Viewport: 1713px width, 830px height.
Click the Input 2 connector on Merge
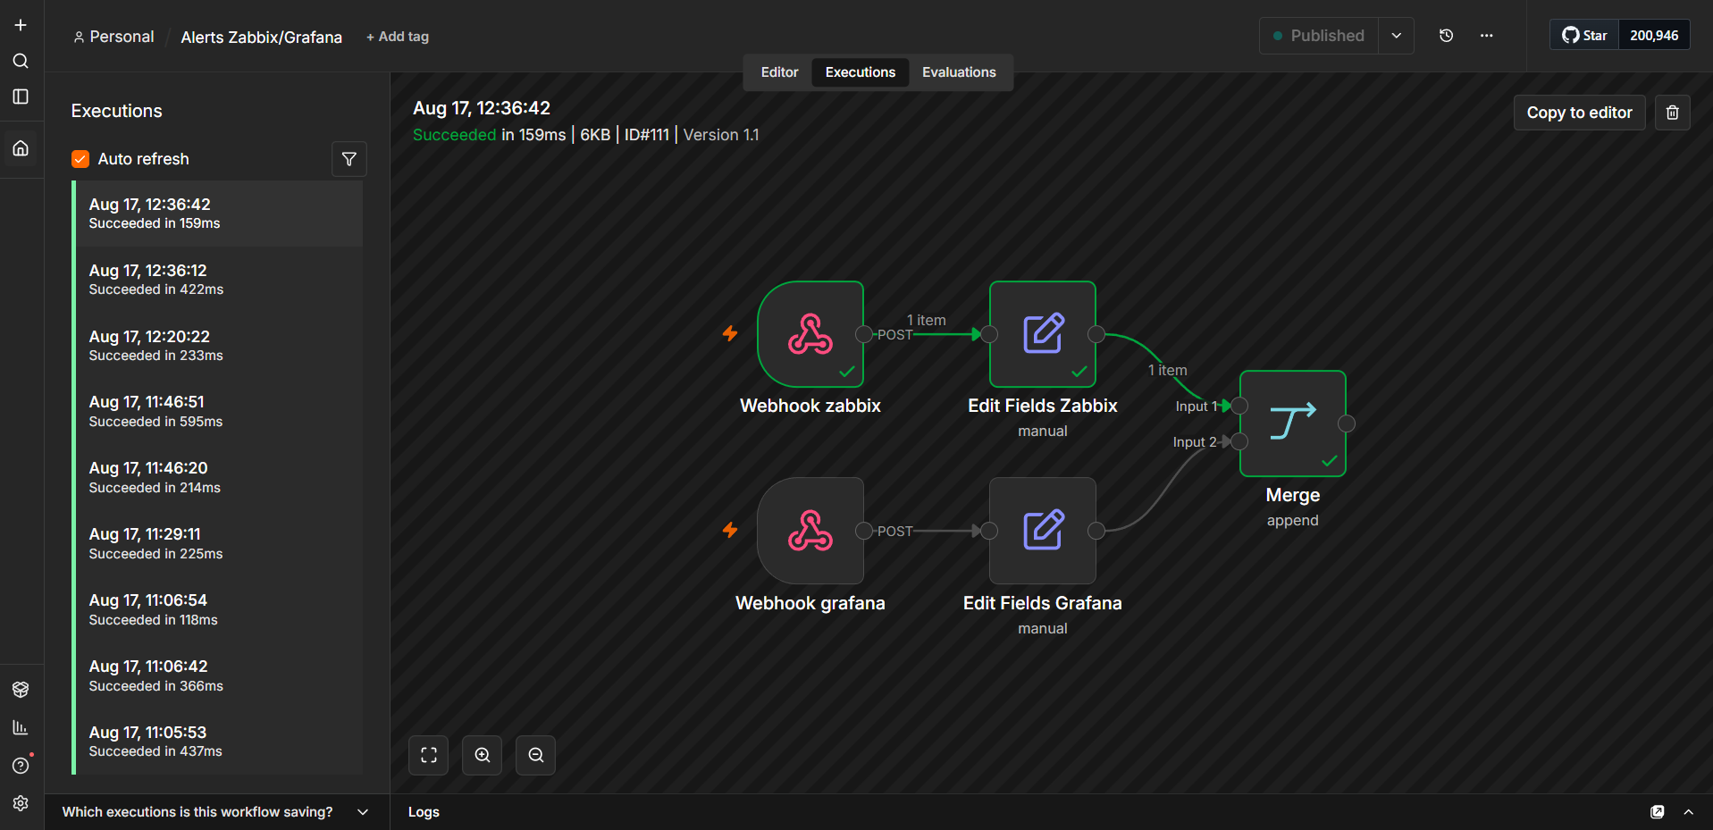[1239, 441]
